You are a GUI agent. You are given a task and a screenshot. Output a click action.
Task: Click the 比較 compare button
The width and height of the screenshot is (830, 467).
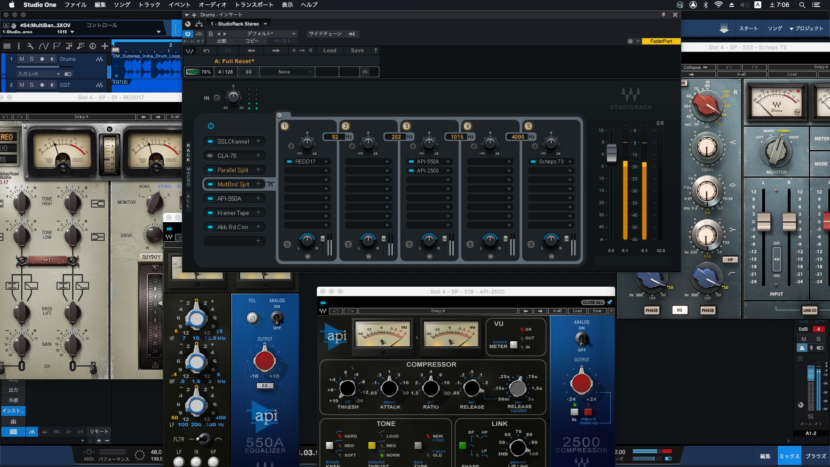coord(222,41)
